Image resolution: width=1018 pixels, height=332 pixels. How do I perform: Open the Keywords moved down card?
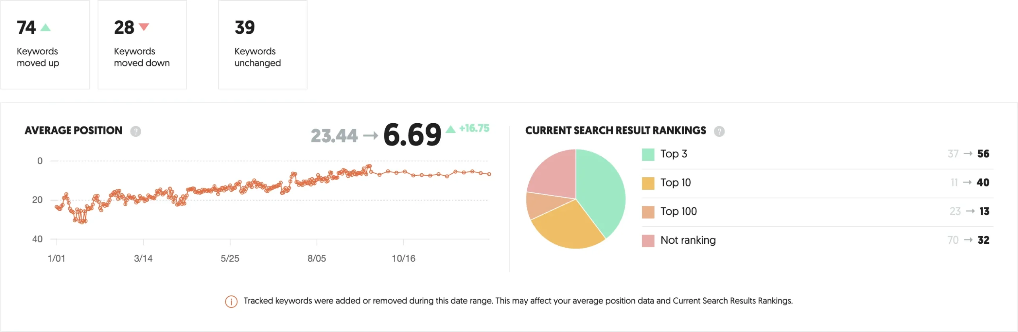142,45
